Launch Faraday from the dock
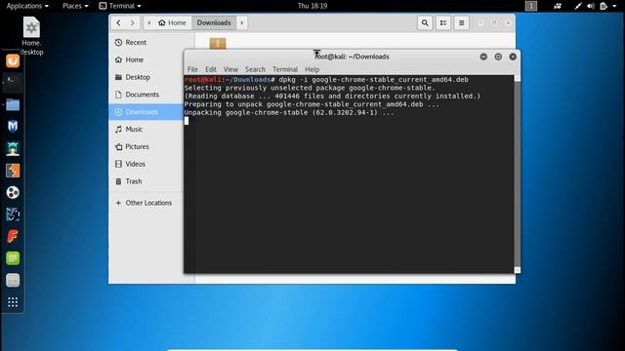Image resolution: width=625 pixels, height=351 pixels. pos(13,236)
